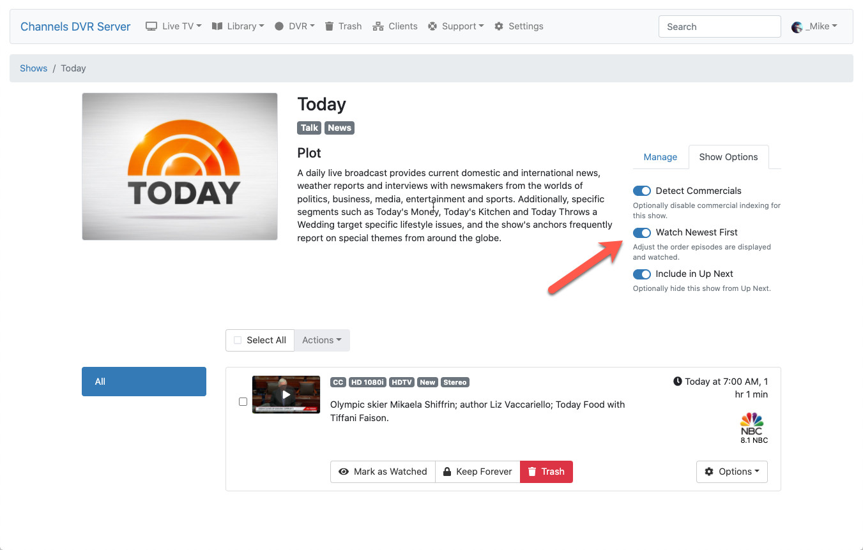Viewport: 863px width, 550px height.
Task: Open the Library menu
Action: 238,26
